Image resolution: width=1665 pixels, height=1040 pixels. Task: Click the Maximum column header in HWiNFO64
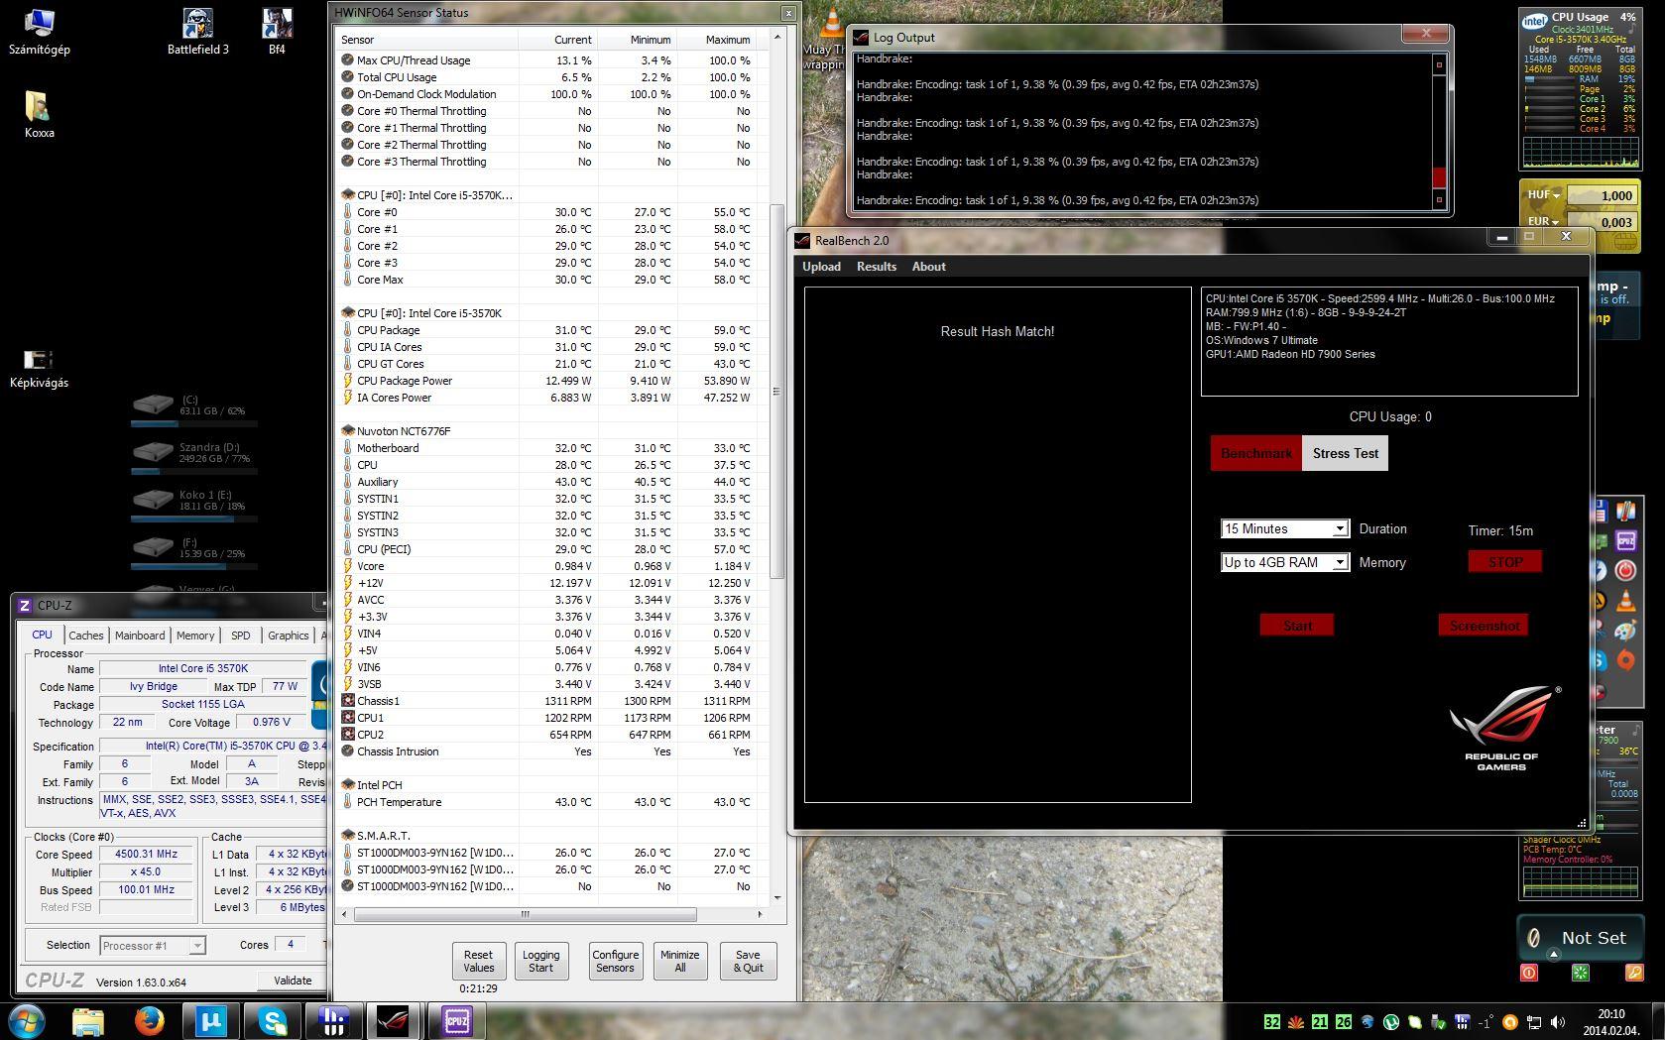click(x=727, y=40)
